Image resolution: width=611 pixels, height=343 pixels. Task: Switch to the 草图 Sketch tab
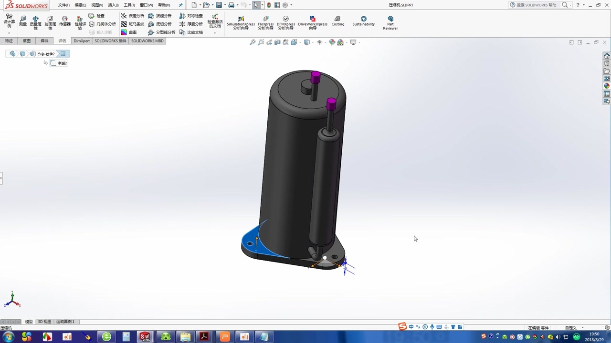click(27, 41)
